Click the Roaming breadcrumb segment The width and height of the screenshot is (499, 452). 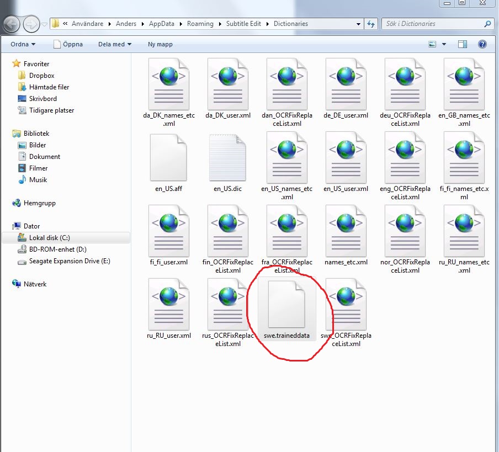click(x=200, y=24)
